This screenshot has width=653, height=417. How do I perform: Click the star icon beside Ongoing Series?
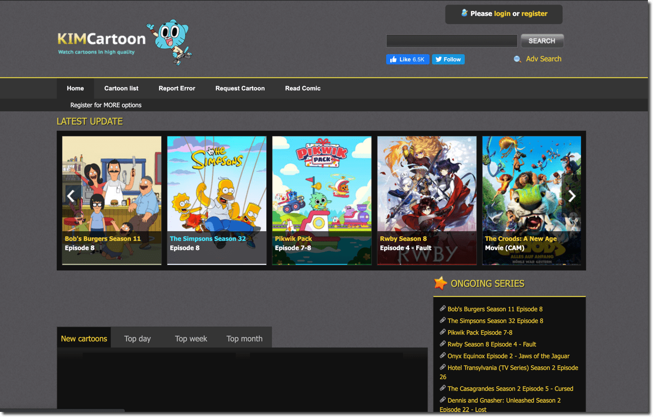440,283
